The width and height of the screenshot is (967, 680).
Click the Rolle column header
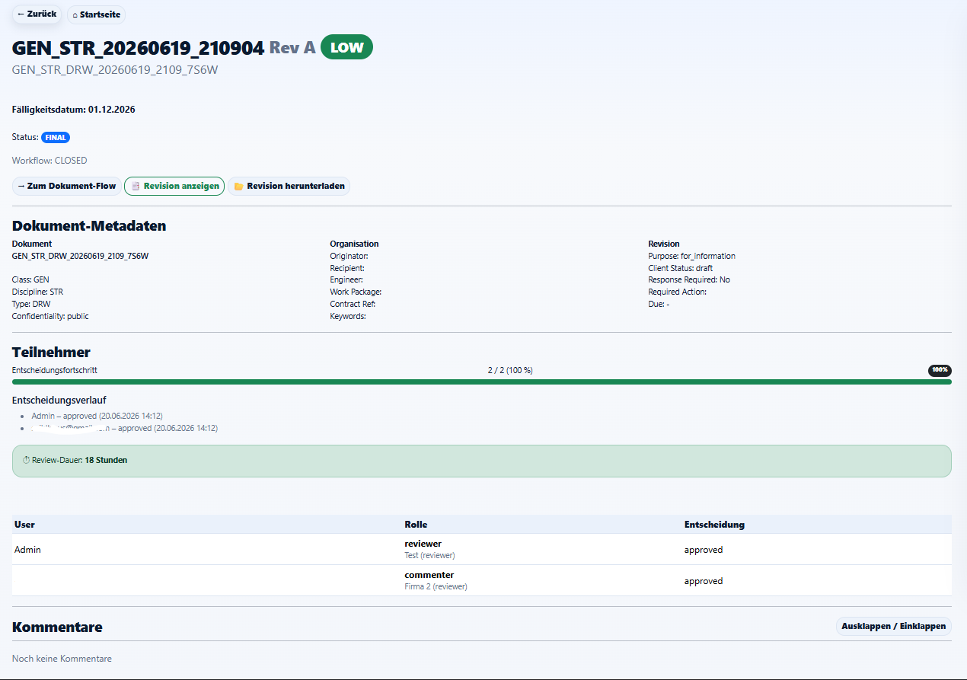click(x=416, y=525)
